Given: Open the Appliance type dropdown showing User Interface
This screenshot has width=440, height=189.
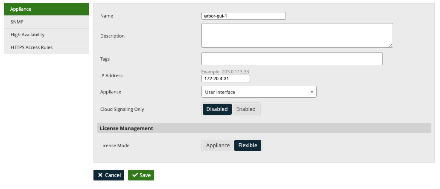Looking at the screenshot, I should 259,92.
